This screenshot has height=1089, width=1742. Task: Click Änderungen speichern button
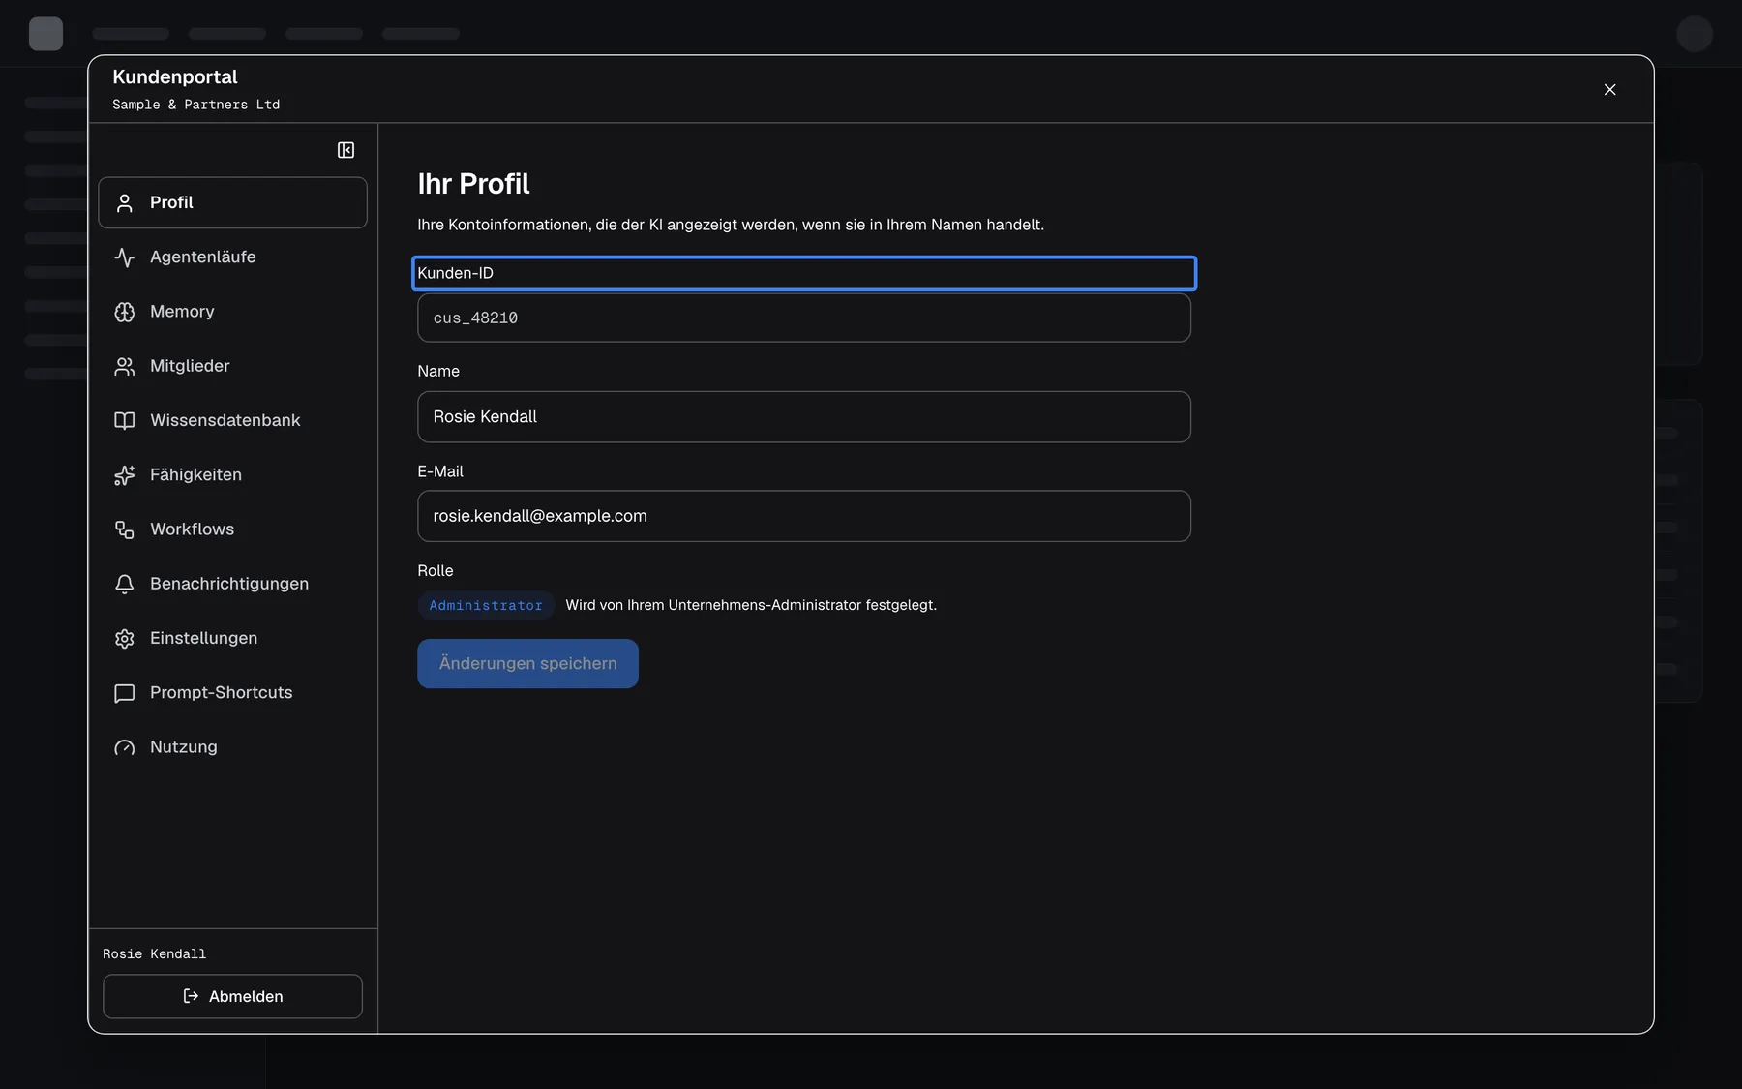[x=527, y=664]
